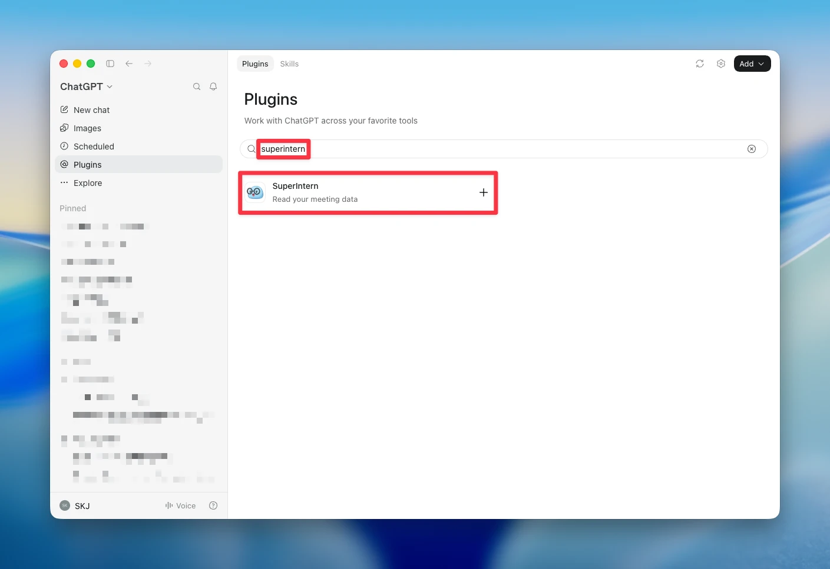Start a New chat
The width and height of the screenshot is (830, 569).
point(138,110)
